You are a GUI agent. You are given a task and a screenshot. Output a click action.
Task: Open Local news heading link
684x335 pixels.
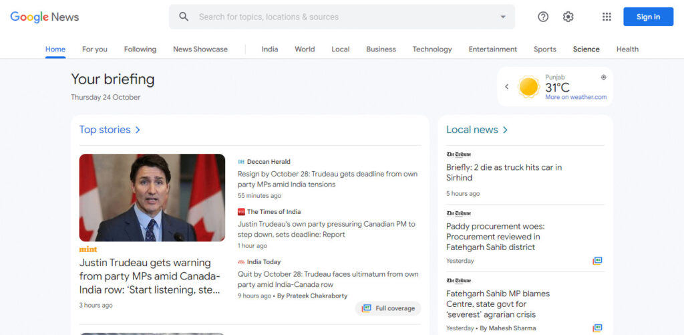point(477,130)
